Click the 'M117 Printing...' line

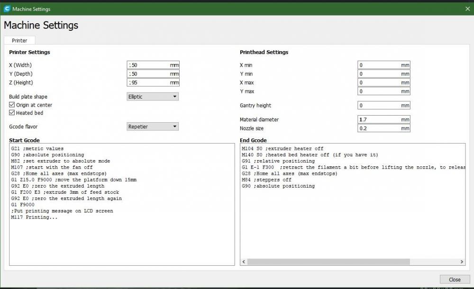(34, 217)
